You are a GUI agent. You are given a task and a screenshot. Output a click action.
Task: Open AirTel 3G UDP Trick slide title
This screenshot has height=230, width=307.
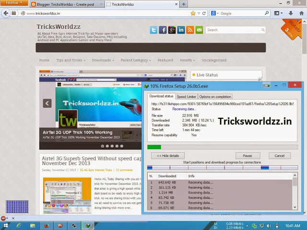click(78, 132)
